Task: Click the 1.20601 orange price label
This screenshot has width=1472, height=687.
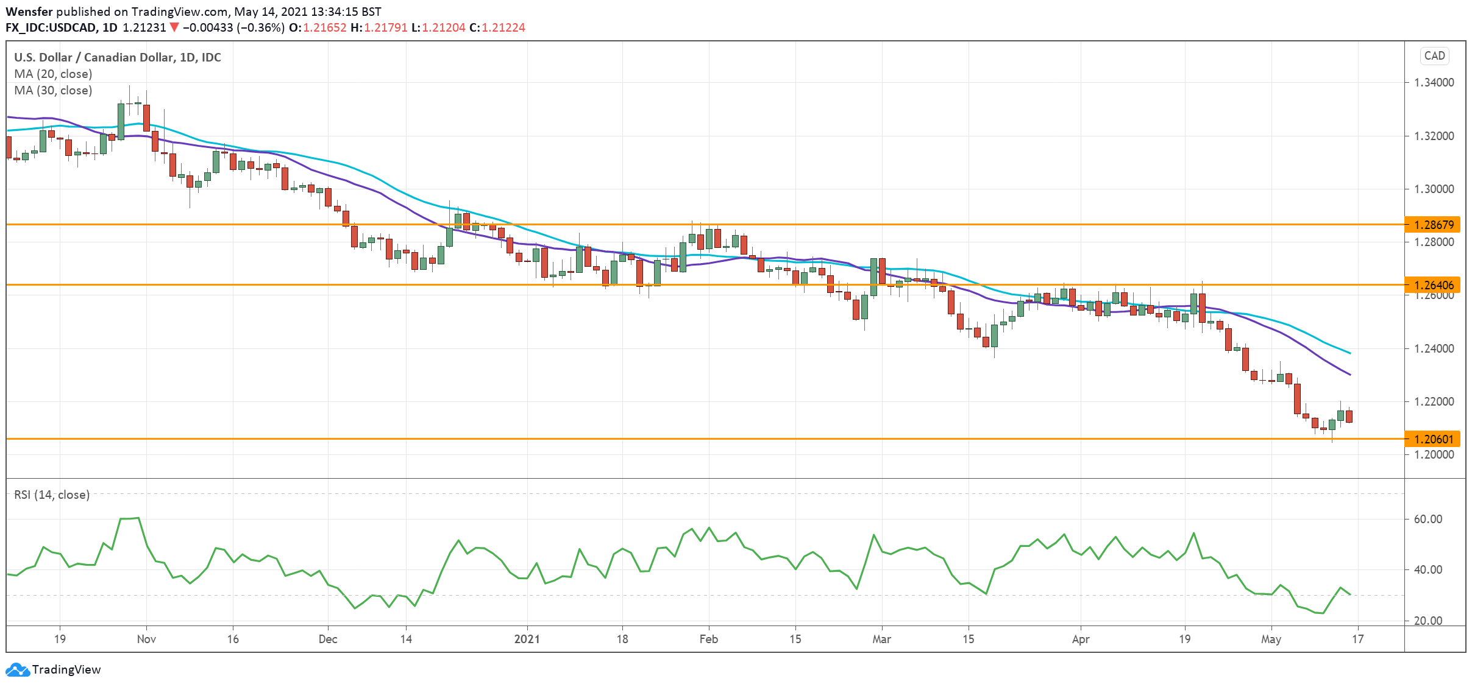Action: click(x=1434, y=439)
